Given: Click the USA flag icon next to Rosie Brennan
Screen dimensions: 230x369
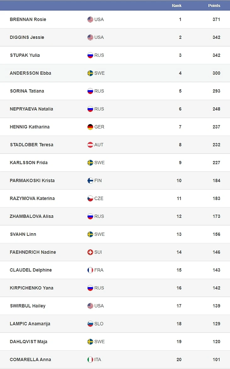Looking at the screenshot, I should tap(90, 20).
